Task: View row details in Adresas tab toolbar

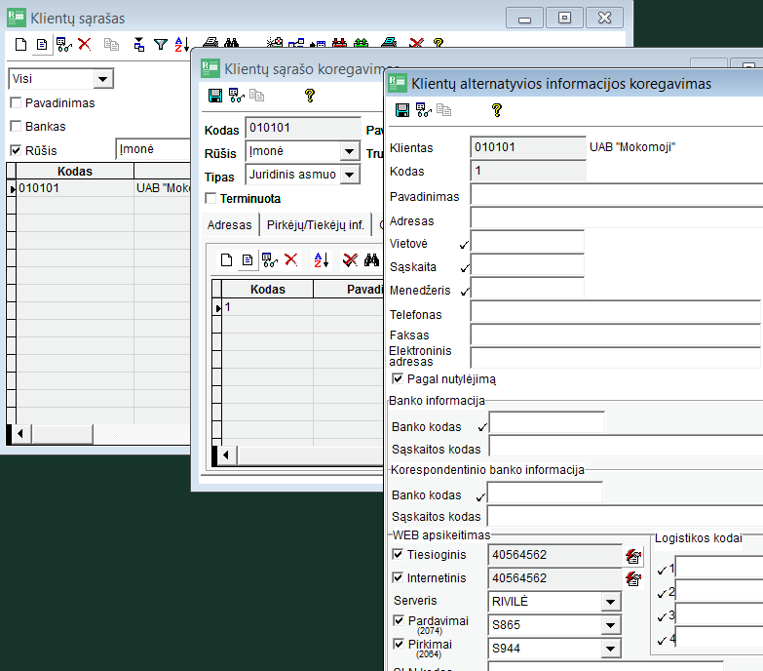Action: click(269, 260)
